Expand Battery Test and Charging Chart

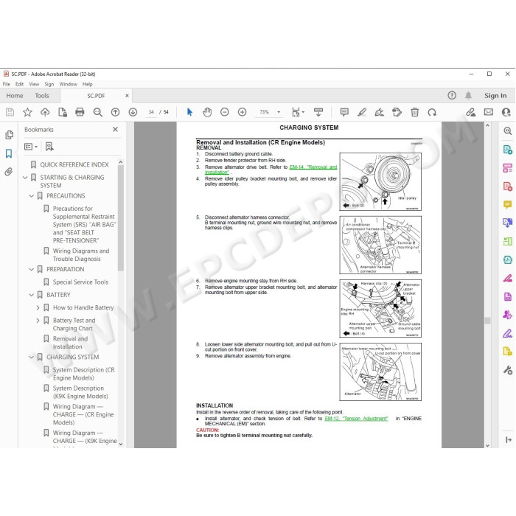point(38,321)
